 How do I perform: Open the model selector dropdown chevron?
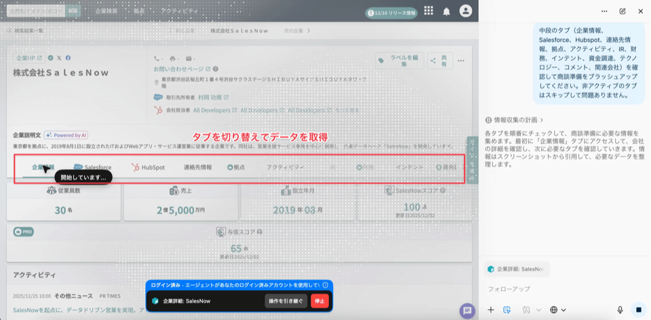click(x=539, y=310)
